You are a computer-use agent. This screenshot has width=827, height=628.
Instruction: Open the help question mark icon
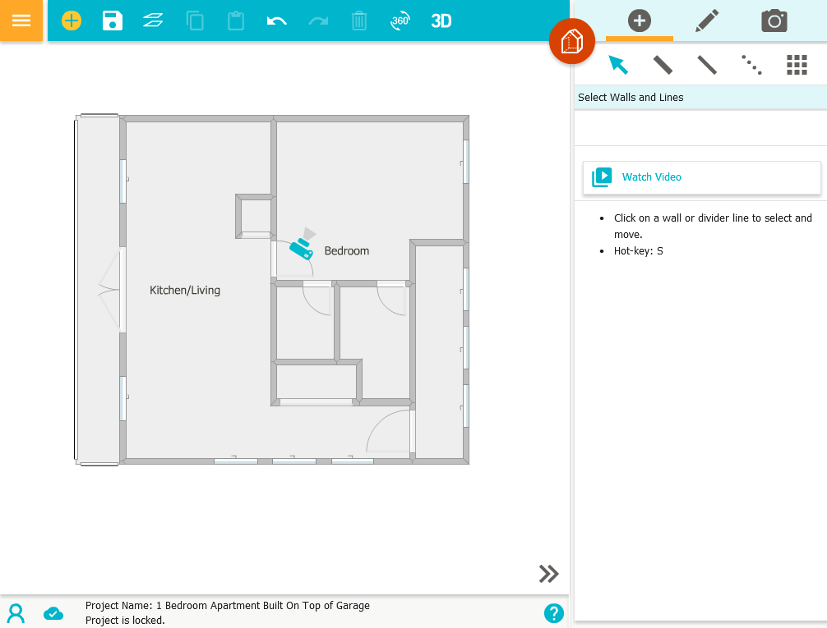554,612
